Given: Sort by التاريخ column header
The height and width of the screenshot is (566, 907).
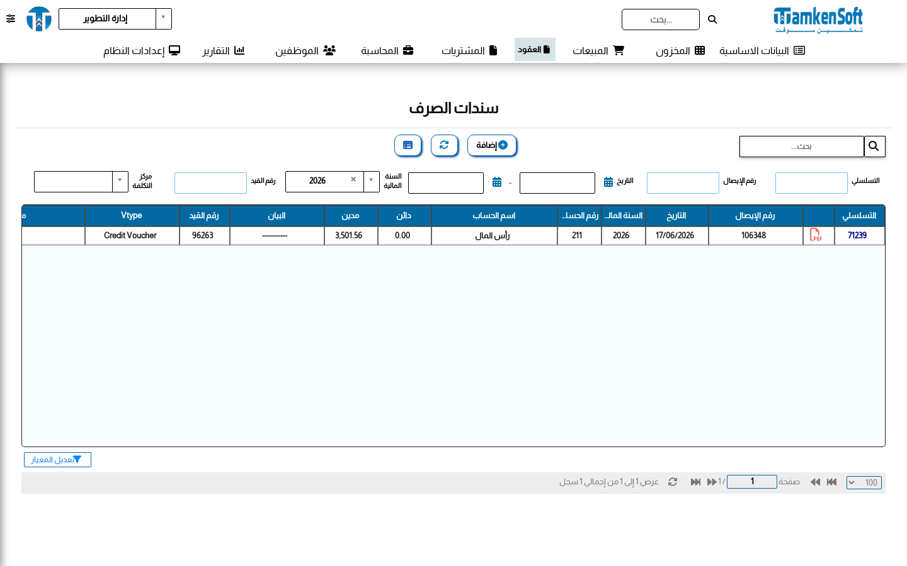Looking at the screenshot, I should [676, 216].
